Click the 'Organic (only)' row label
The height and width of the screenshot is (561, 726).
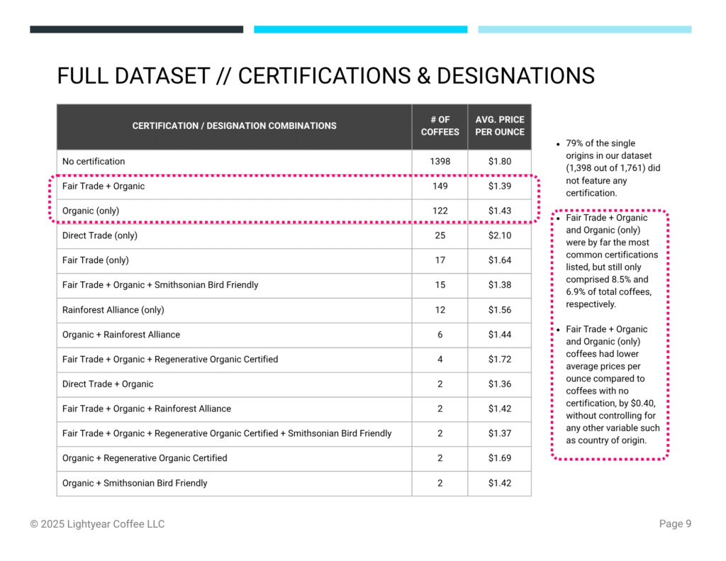pos(91,211)
